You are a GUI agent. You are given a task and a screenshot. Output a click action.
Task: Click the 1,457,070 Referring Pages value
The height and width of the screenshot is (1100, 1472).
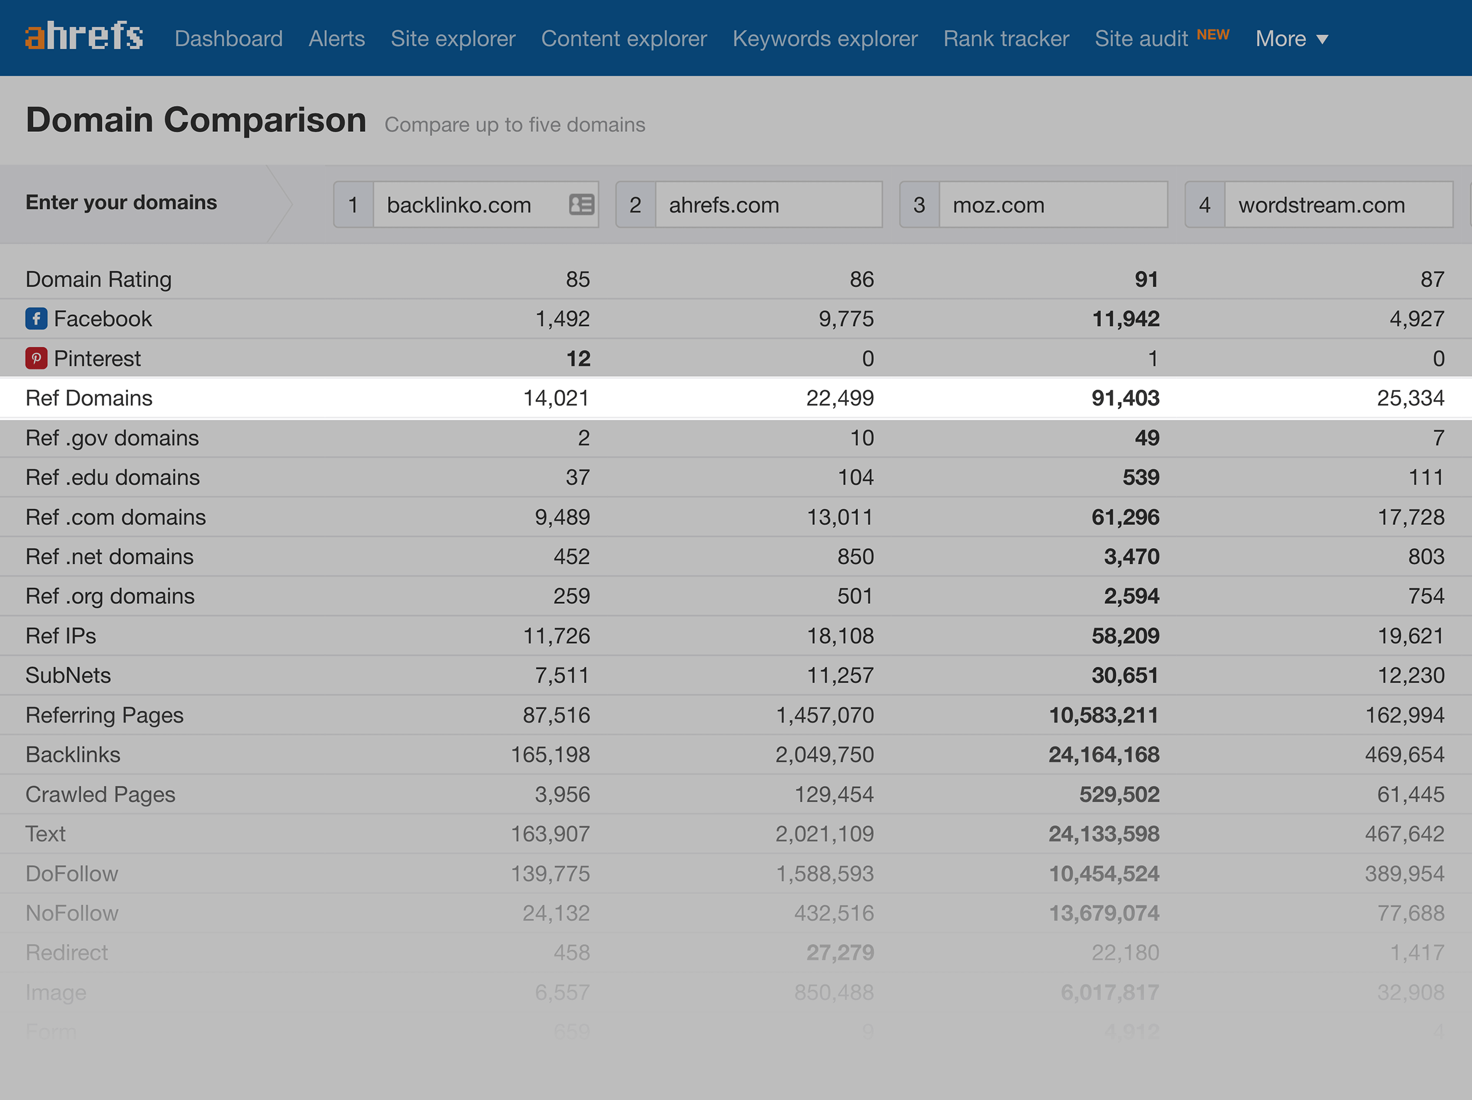point(825,715)
